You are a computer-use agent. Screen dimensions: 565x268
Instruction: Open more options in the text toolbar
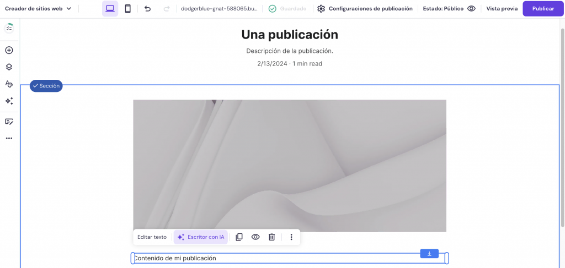click(x=291, y=237)
